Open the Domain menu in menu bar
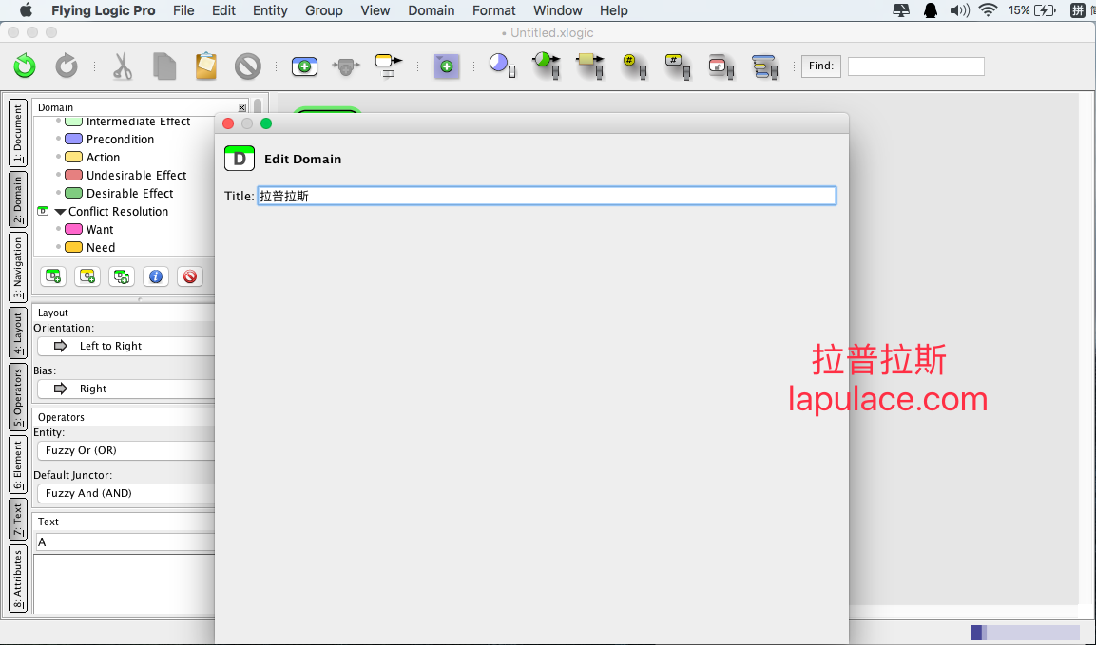Viewport: 1096px width, 645px height. (x=432, y=10)
